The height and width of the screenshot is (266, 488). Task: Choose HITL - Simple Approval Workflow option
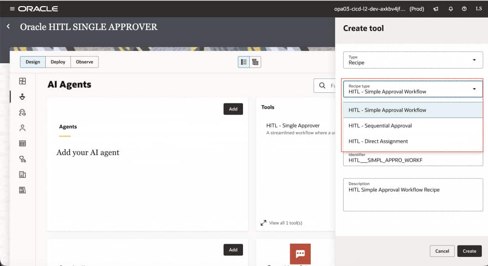413,110
